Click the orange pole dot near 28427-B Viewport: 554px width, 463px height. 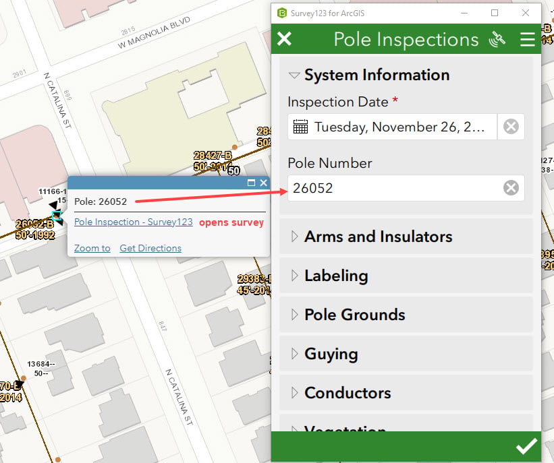(x=235, y=147)
